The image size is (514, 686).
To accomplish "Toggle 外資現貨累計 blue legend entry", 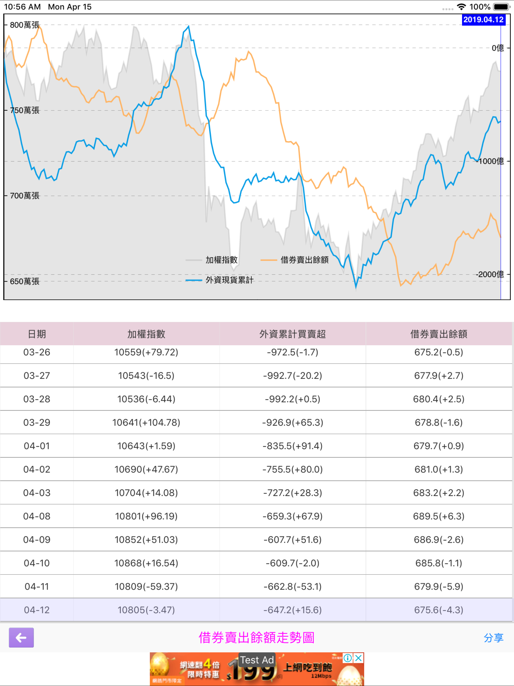I will coord(220,280).
